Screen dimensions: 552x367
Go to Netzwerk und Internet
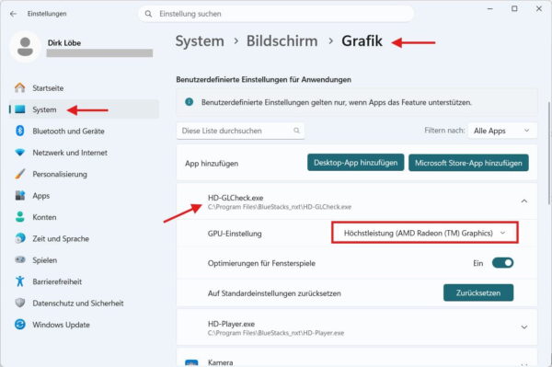[84, 153]
